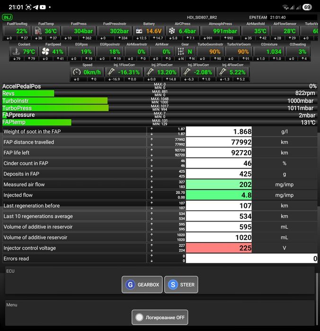
Task: Open the STEER ECU
Action: (x=181, y=285)
